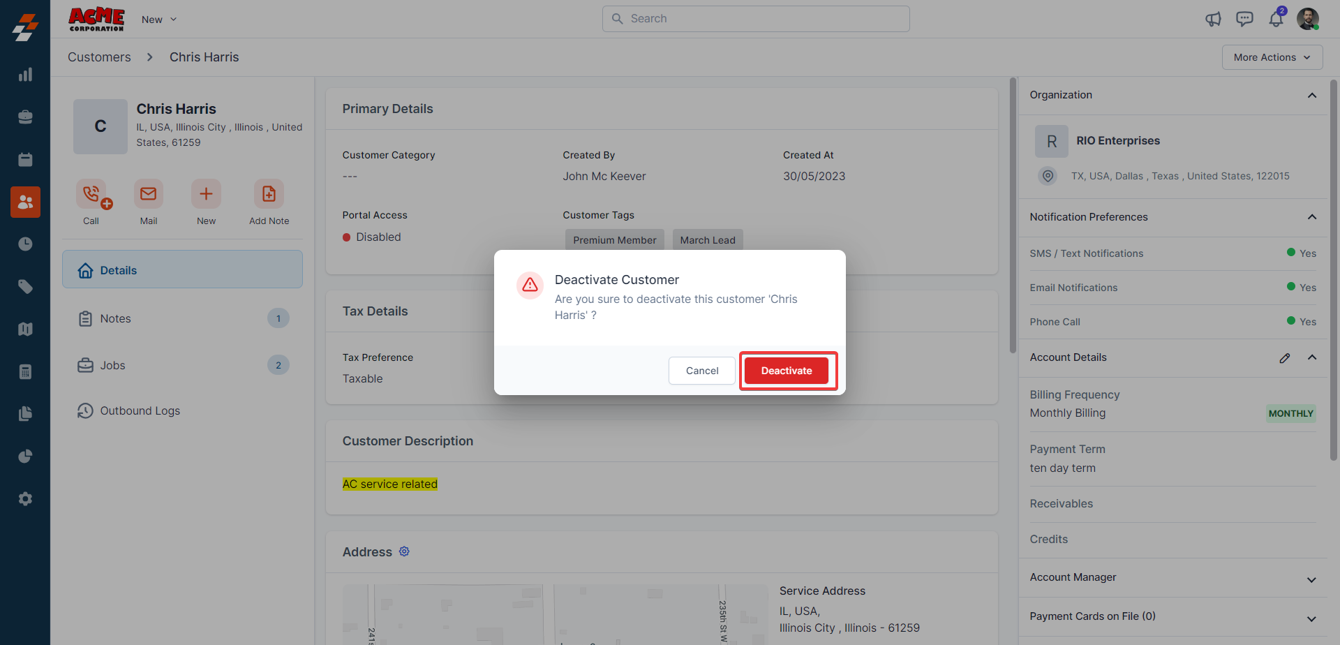Edit Account Details with the pencil icon
Image resolution: width=1340 pixels, height=645 pixels.
coord(1285,358)
